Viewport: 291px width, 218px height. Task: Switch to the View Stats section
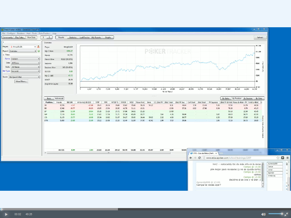[x=31, y=37]
